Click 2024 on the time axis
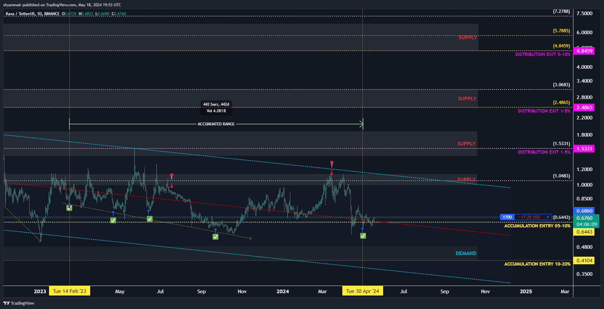Image resolution: width=604 pixels, height=309 pixels. (x=283, y=292)
